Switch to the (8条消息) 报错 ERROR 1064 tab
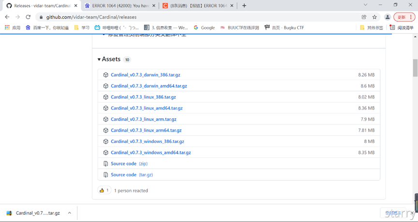This screenshot has width=418, height=222. pos(199,6)
